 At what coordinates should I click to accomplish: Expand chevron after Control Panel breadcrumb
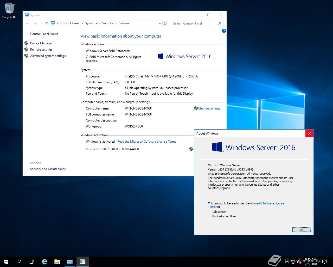pos(82,23)
